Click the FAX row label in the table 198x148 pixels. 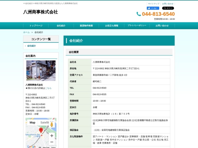[x=72, y=94]
